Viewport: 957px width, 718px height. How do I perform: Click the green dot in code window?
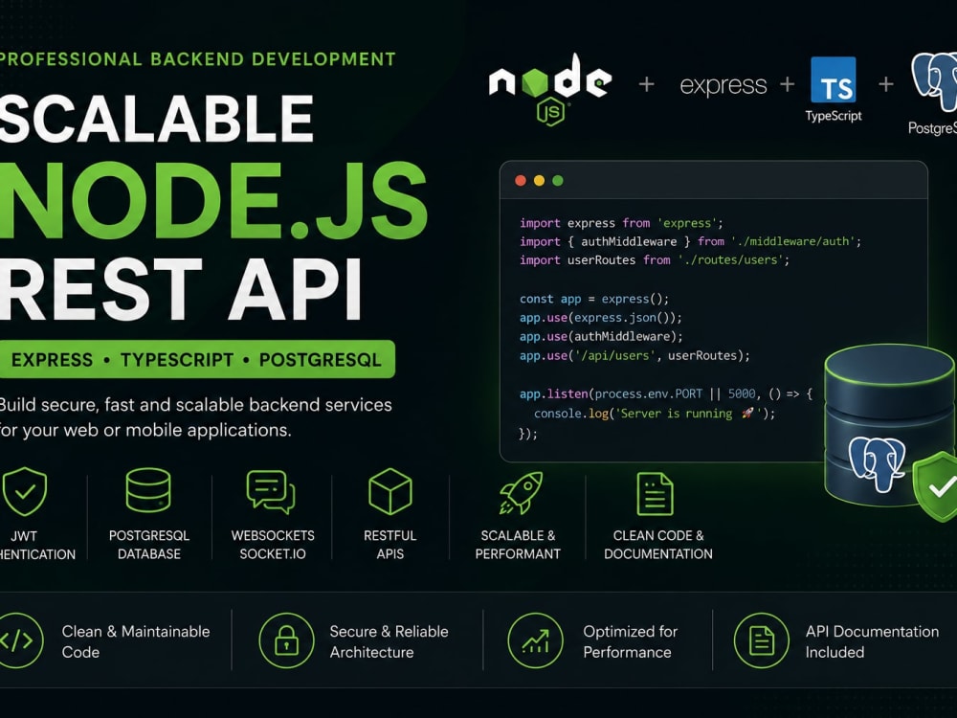click(557, 180)
